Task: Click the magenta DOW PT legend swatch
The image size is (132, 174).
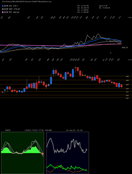Action: (3, 12)
